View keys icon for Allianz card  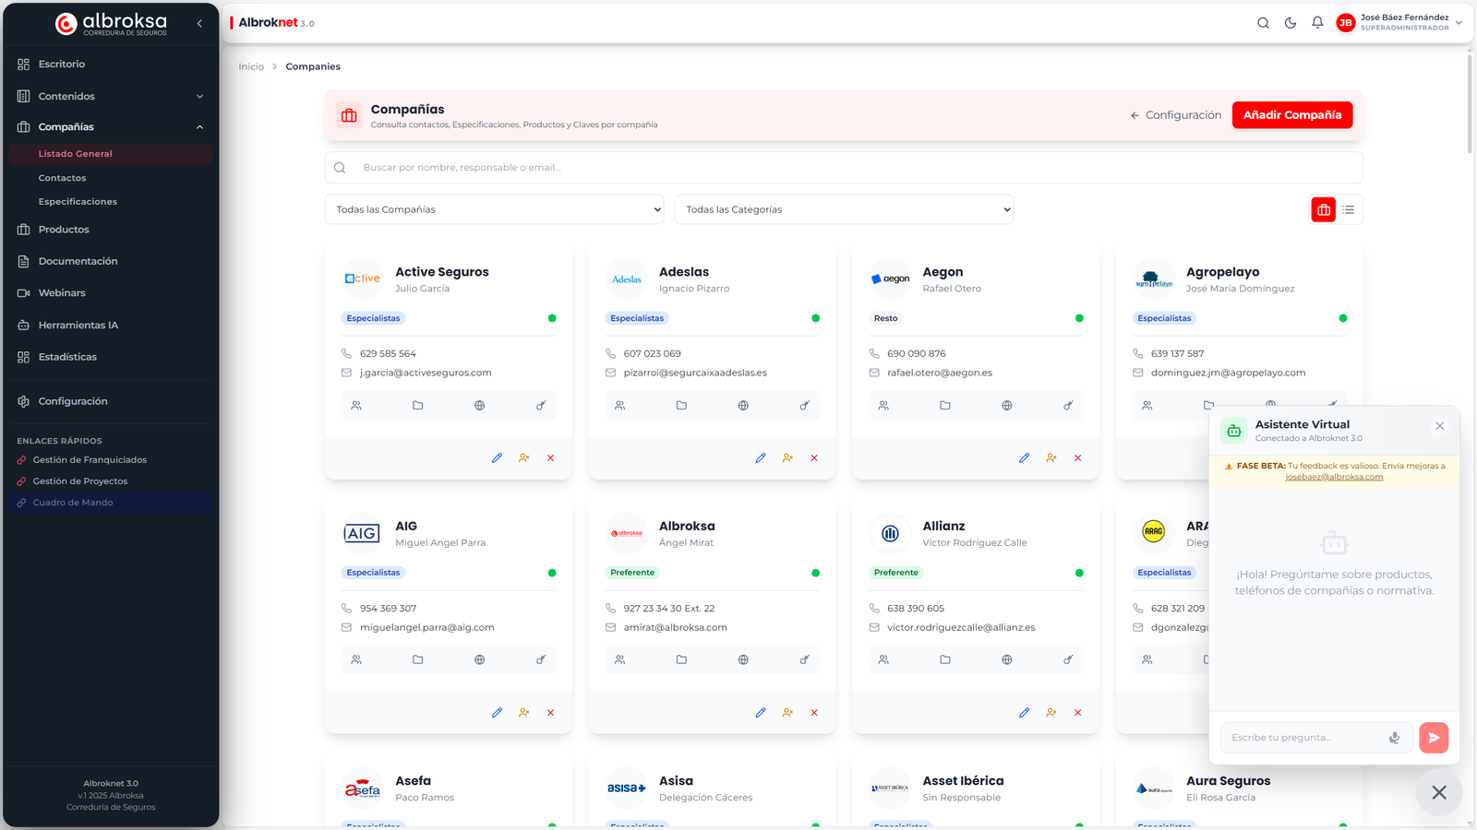coord(1068,660)
